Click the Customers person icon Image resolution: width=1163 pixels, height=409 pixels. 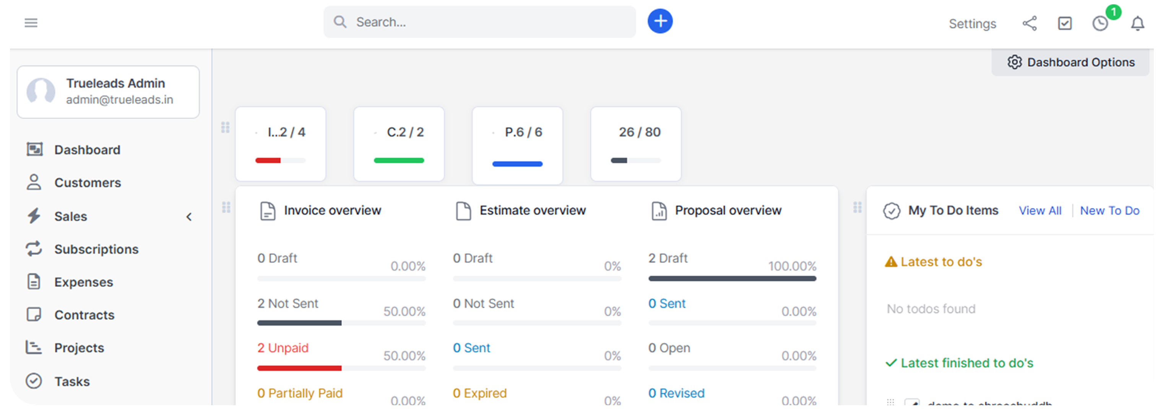point(34,182)
